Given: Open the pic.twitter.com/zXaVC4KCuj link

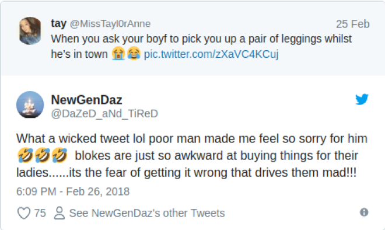Looking at the screenshot, I should 211,54.
